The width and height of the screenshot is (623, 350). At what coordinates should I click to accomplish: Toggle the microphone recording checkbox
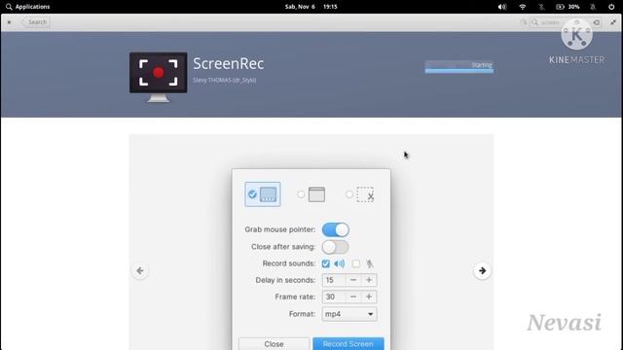click(356, 263)
